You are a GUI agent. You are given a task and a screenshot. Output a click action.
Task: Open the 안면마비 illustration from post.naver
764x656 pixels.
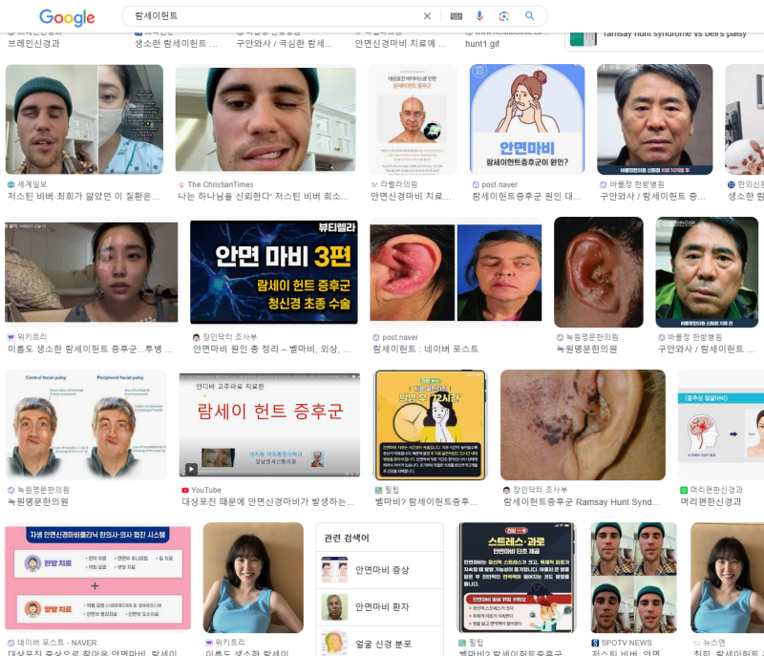[x=527, y=119]
